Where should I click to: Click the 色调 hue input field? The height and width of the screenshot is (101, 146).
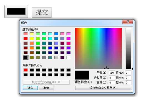(x=112, y=73)
